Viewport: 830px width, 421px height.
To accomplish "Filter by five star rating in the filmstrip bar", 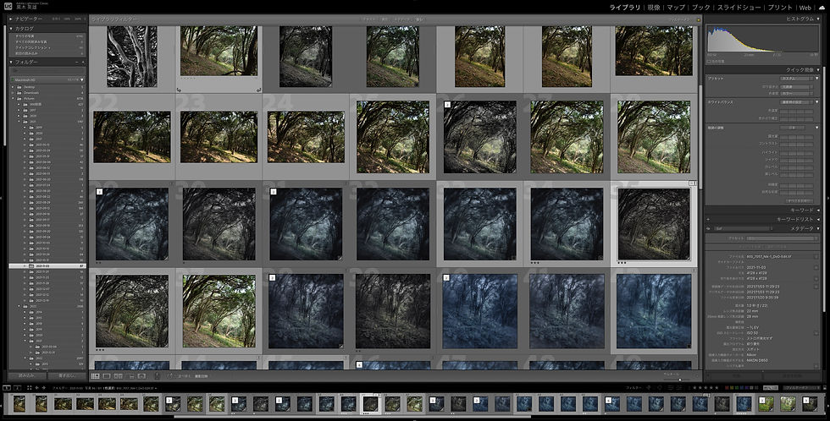I will click(717, 387).
